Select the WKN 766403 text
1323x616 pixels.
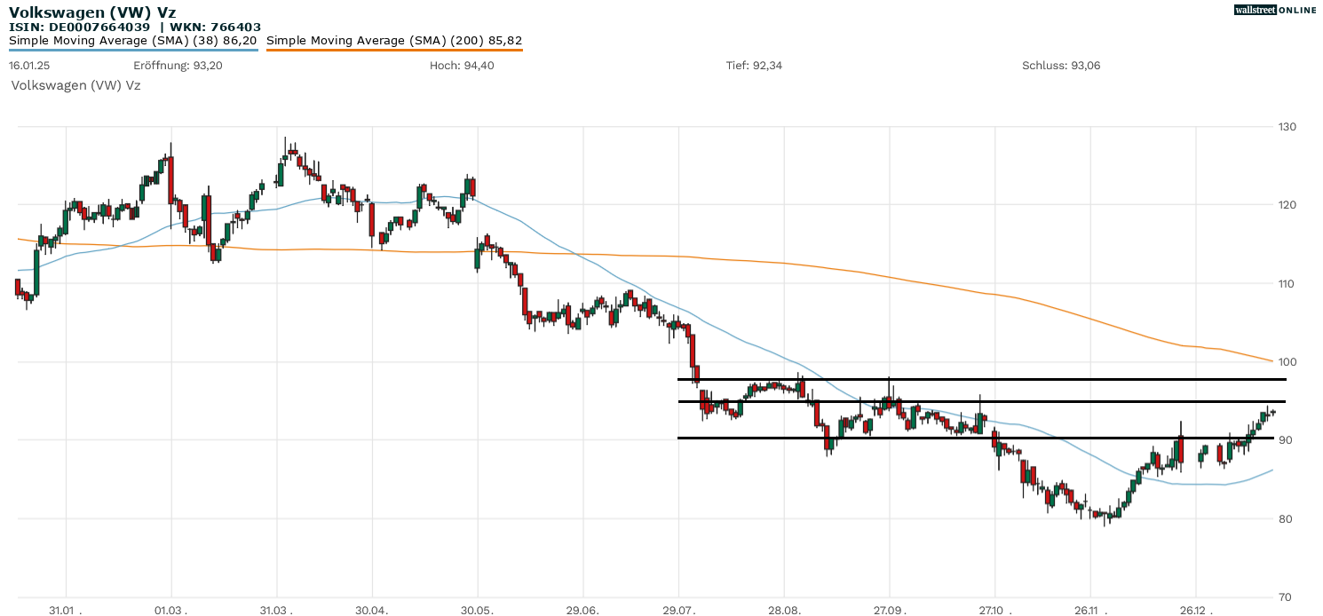pos(214,27)
